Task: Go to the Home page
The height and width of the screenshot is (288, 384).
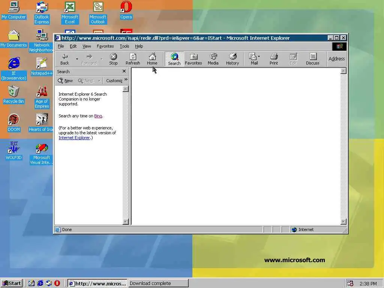Action: [x=152, y=59]
